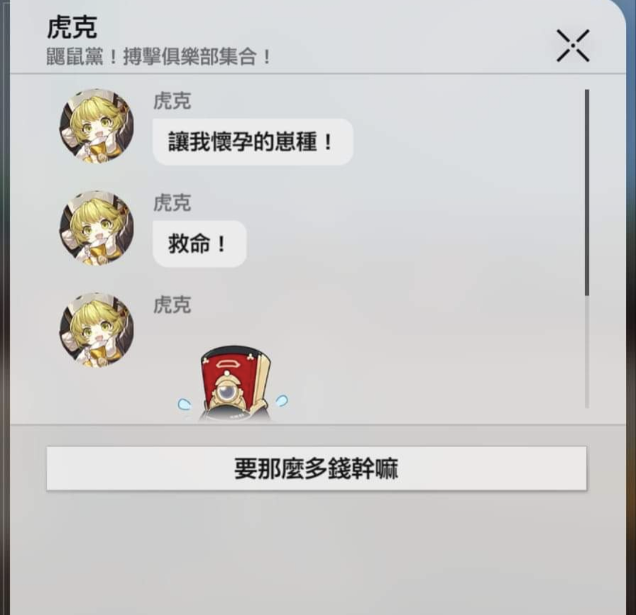Tap 虎克's avatar beside the sticker message
The width and height of the screenshot is (636, 615).
(97, 330)
